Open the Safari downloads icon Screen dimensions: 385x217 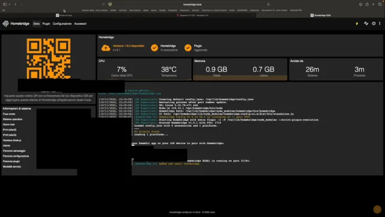[x=360, y=4]
